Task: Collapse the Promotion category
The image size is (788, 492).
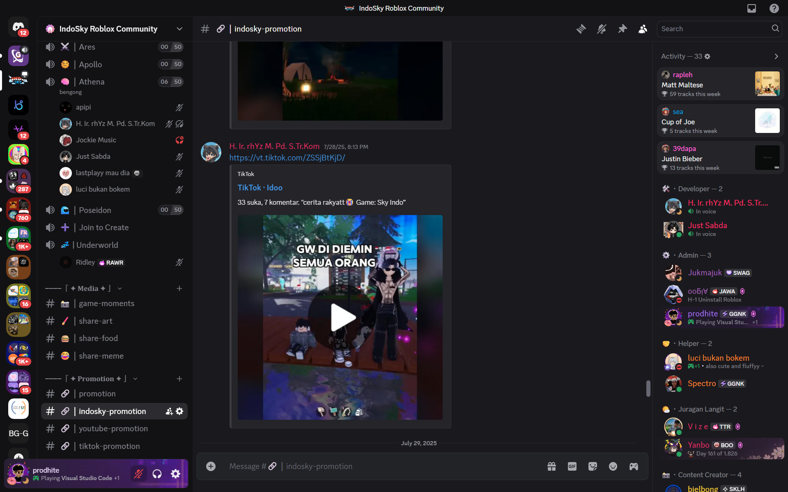Action: coord(91,379)
